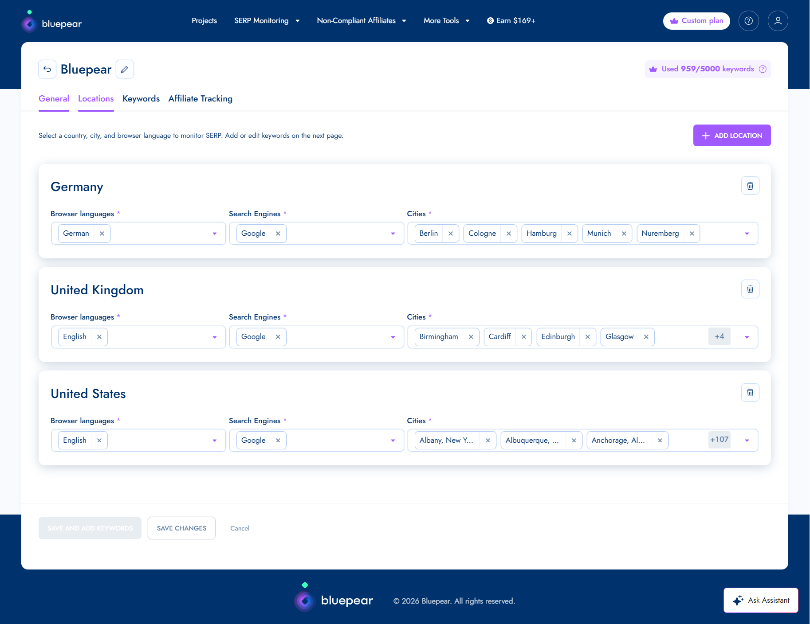Open the SERP Monitoring menu
This screenshot has height=624, width=810.
pyautogui.click(x=267, y=21)
